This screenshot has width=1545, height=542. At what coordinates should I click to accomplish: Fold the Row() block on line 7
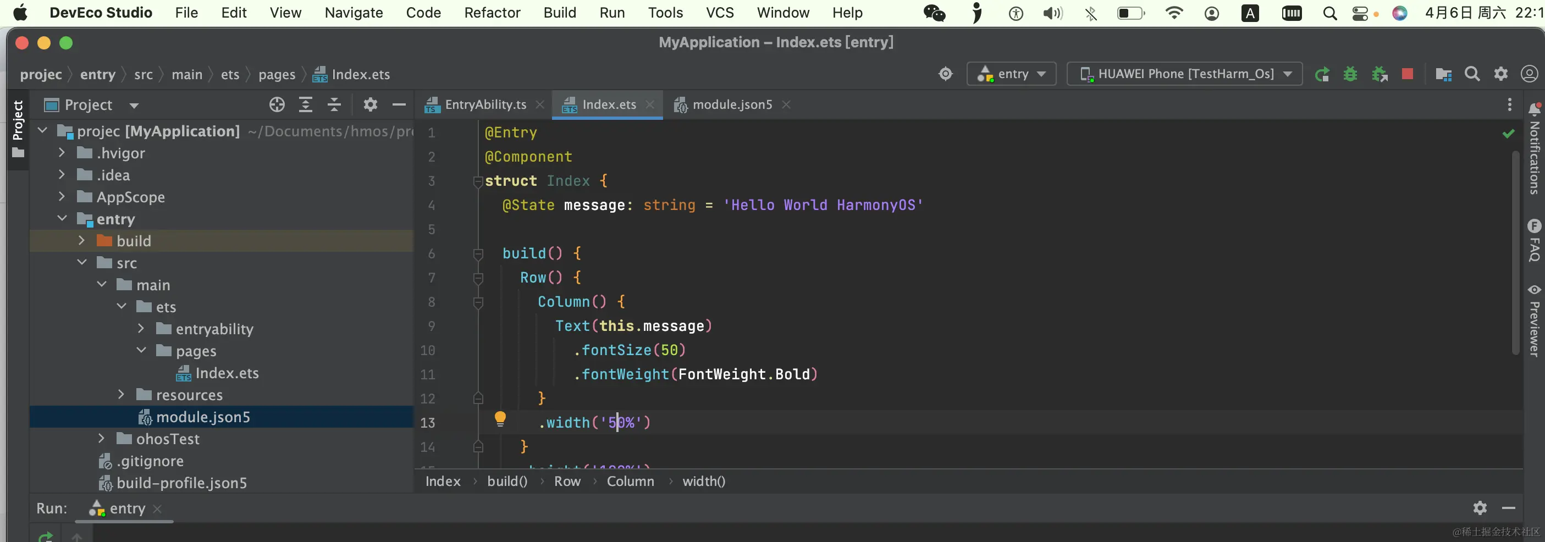(x=478, y=278)
